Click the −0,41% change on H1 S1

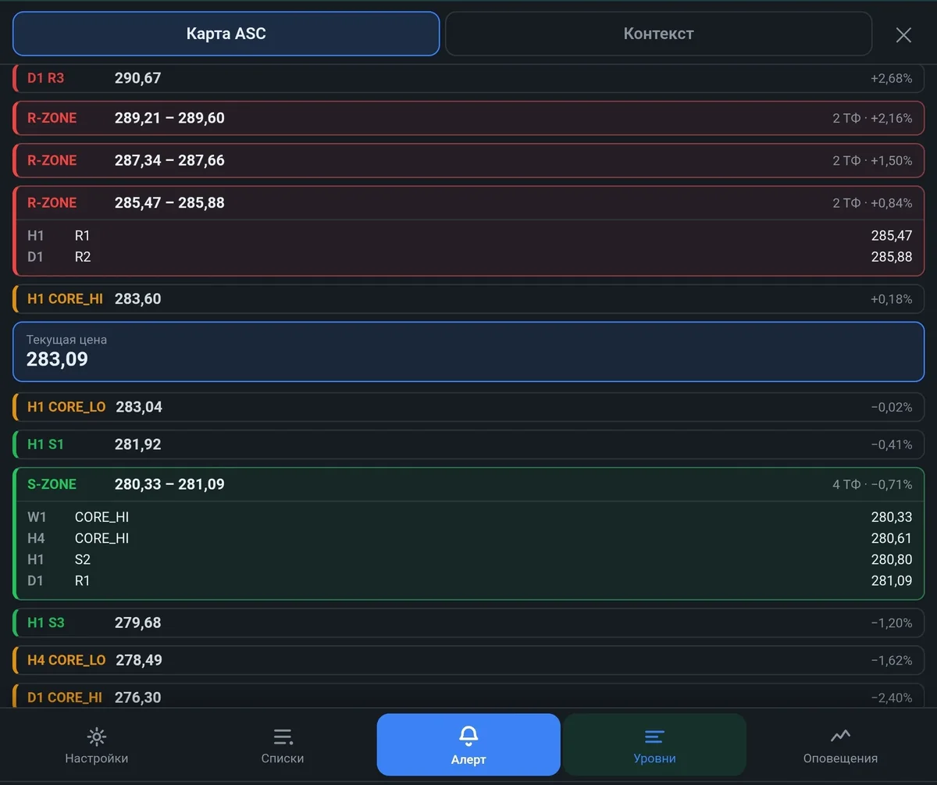(892, 444)
